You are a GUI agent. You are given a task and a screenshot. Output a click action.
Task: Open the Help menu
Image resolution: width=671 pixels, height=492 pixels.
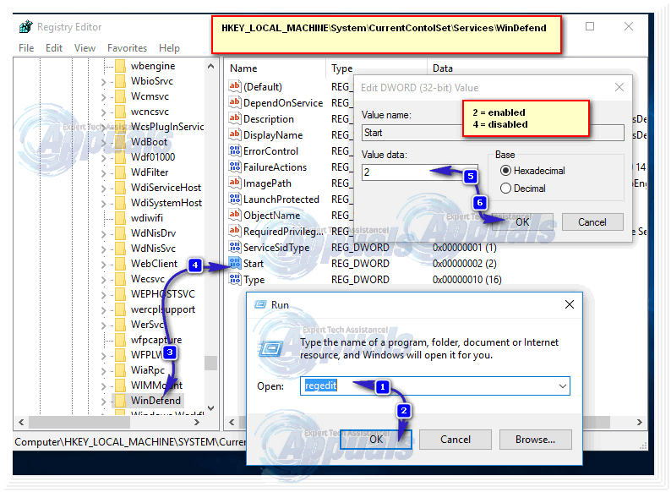click(170, 48)
